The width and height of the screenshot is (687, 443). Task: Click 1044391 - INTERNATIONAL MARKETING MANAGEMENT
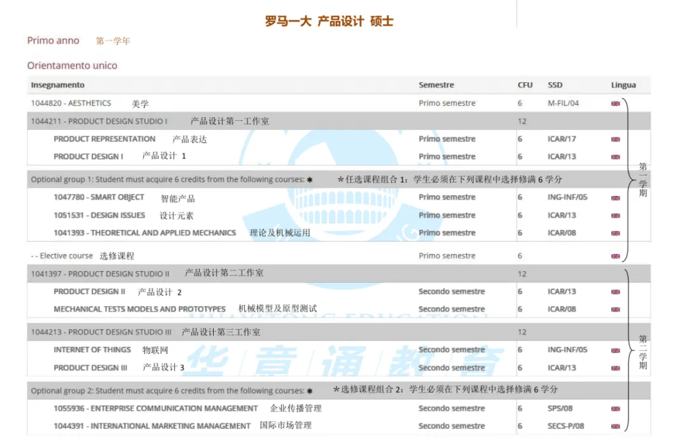[152, 425]
